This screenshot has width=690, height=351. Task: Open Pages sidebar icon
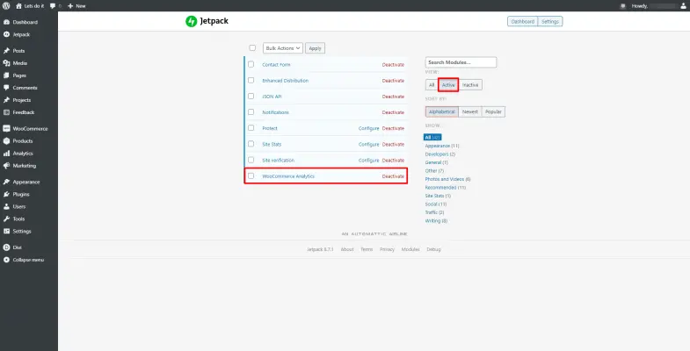pos(6,75)
